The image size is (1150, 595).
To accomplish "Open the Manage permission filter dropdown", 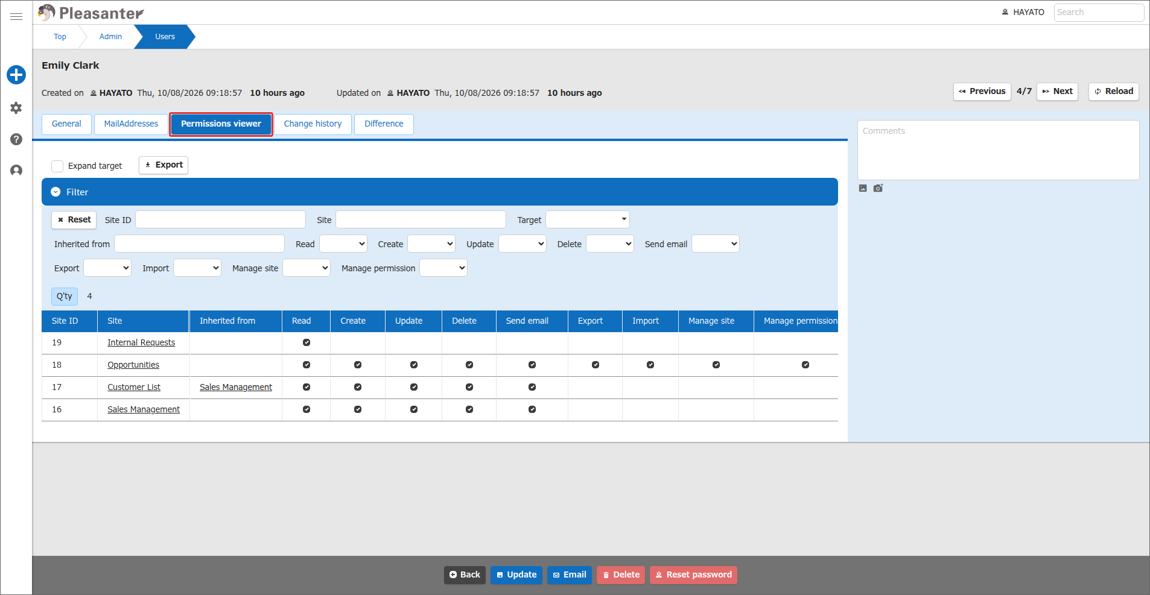I will [443, 268].
